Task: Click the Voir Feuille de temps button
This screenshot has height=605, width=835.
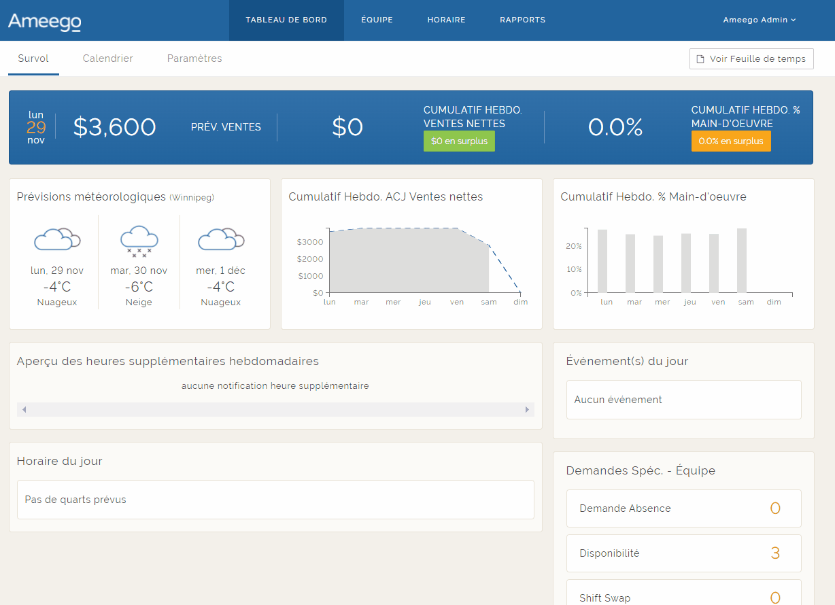Action: (751, 59)
